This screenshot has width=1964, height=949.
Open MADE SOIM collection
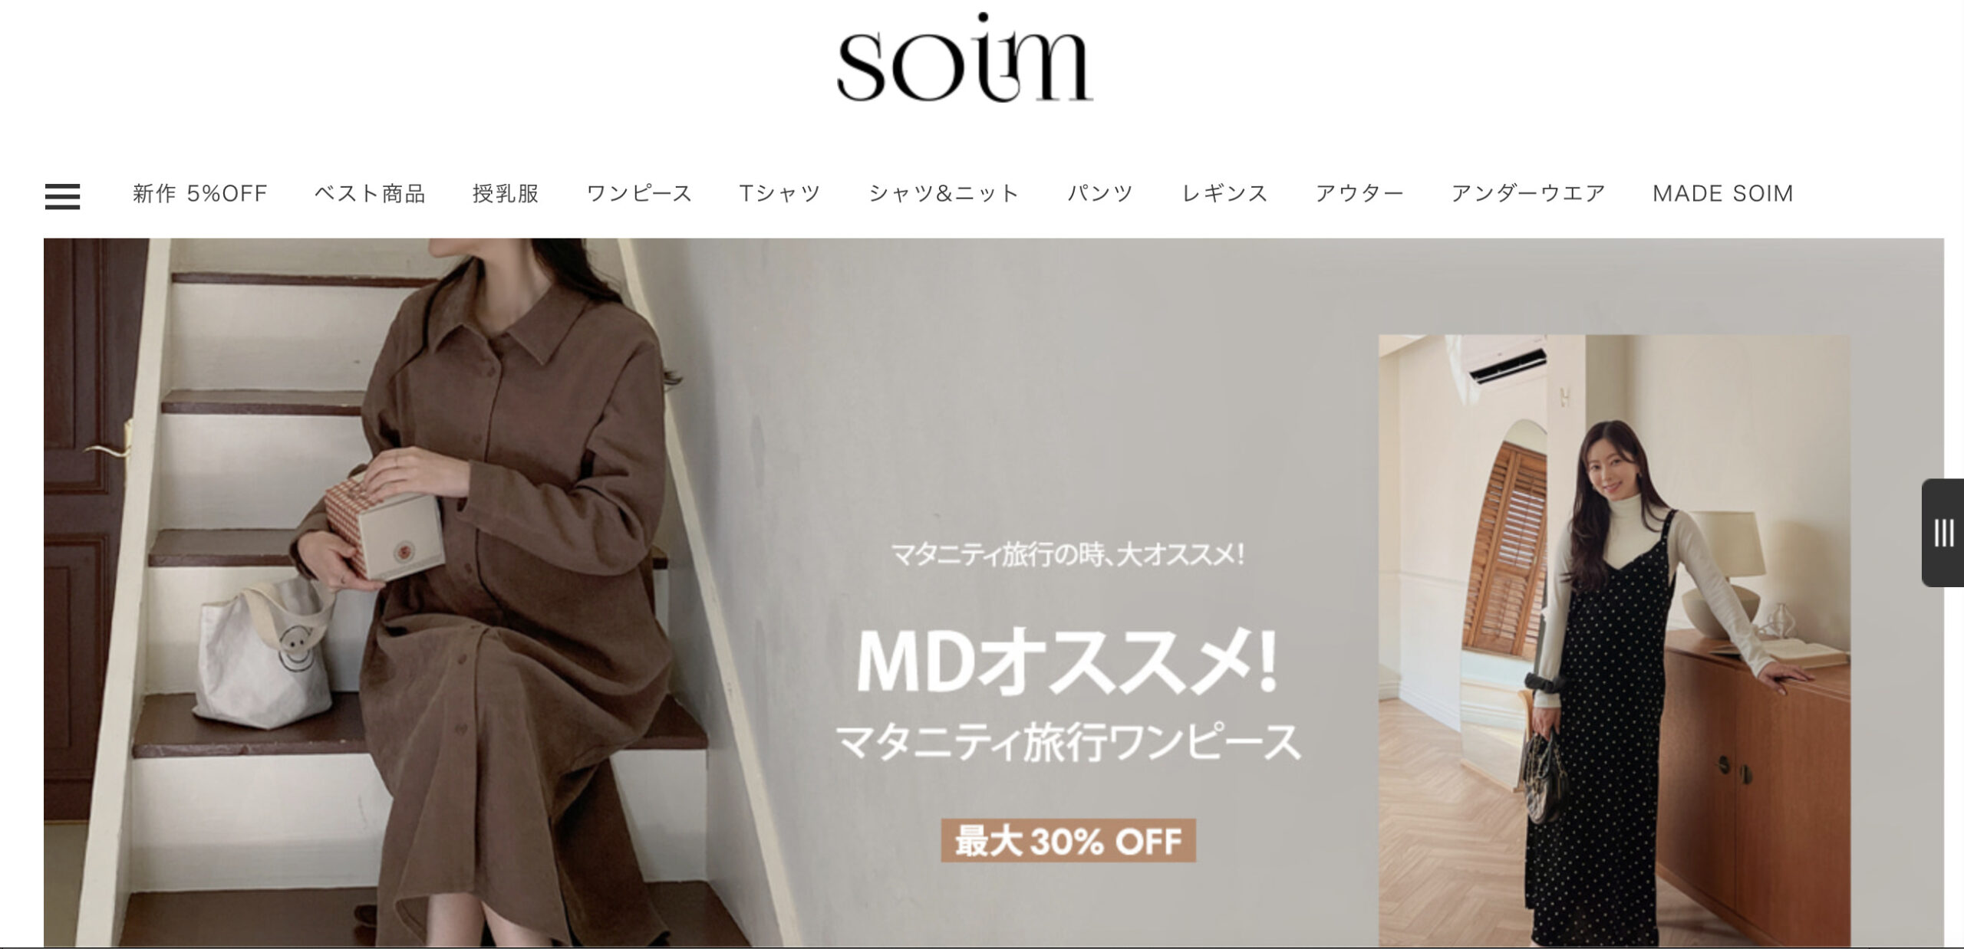pyautogui.click(x=1722, y=193)
